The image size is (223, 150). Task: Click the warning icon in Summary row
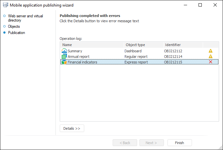(x=211, y=51)
